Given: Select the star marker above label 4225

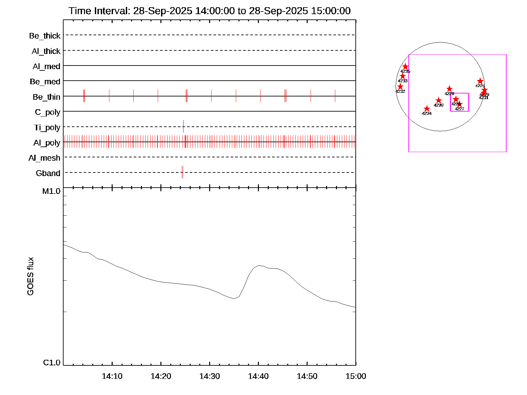Looking at the screenshot, I should pyautogui.click(x=480, y=81).
